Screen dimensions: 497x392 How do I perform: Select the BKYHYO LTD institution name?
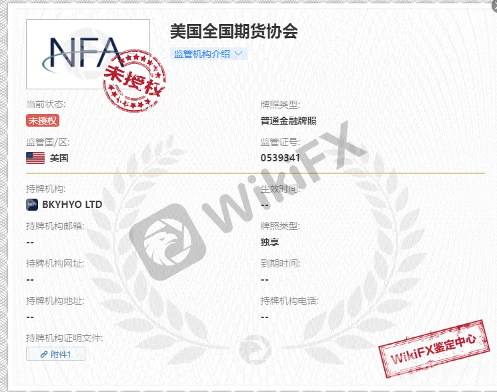(x=72, y=205)
